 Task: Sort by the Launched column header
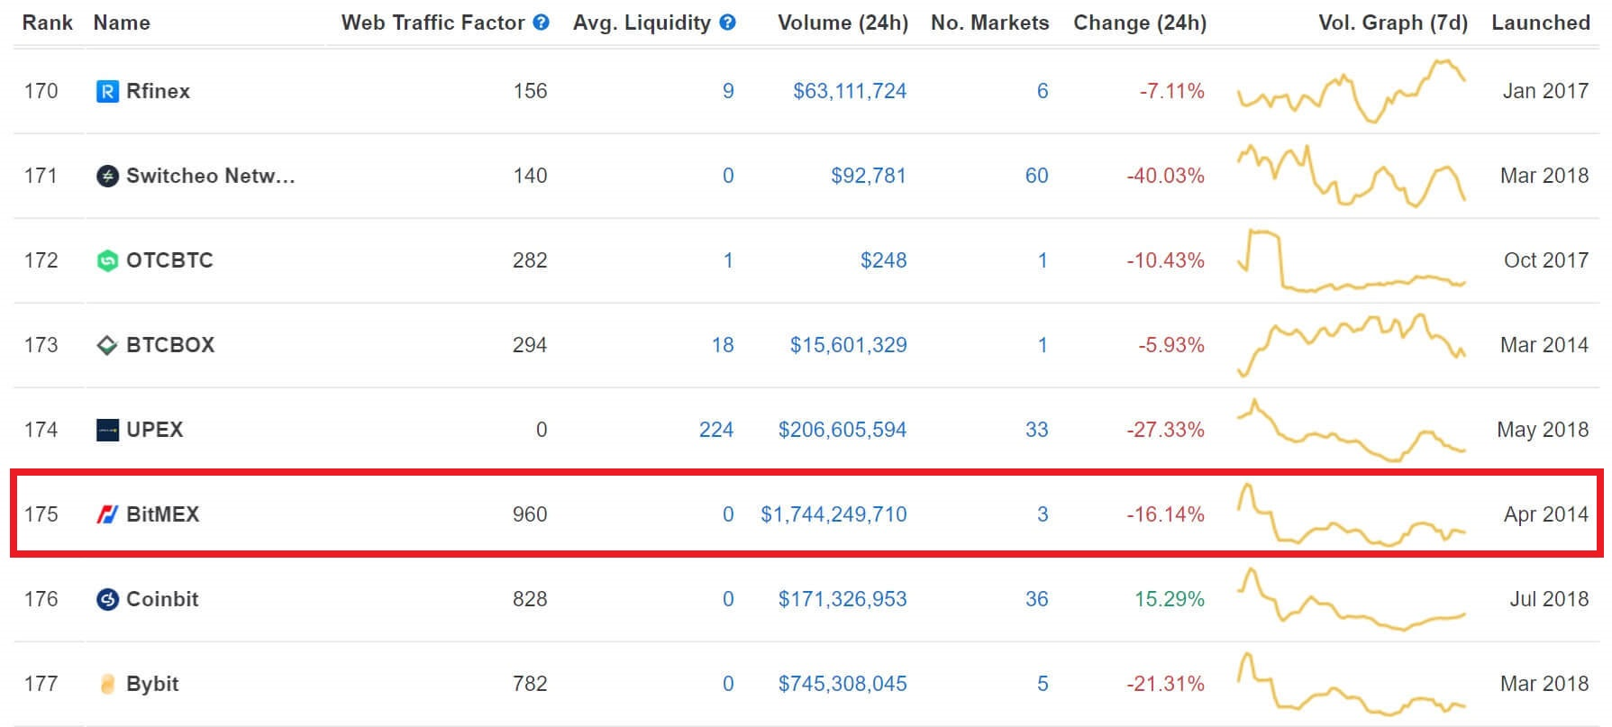point(1541,23)
